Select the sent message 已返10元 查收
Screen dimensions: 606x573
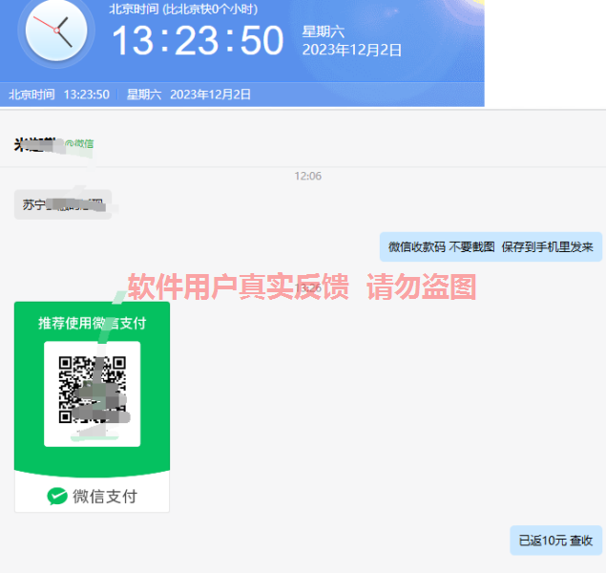[555, 541]
